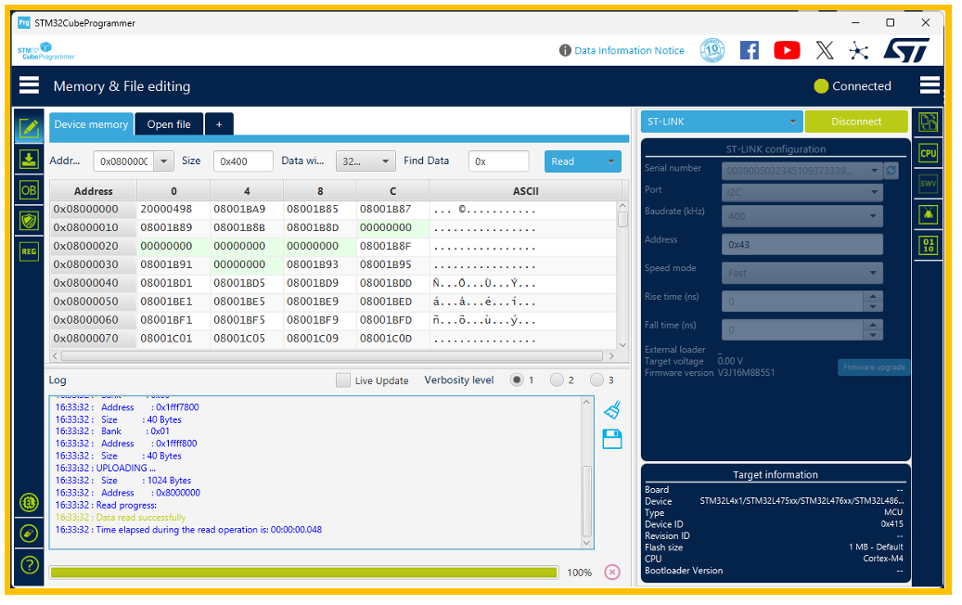Viewport: 962px width, 605px height.
Task: Add a new tab with plus
Action: click(x=219, y=124)
